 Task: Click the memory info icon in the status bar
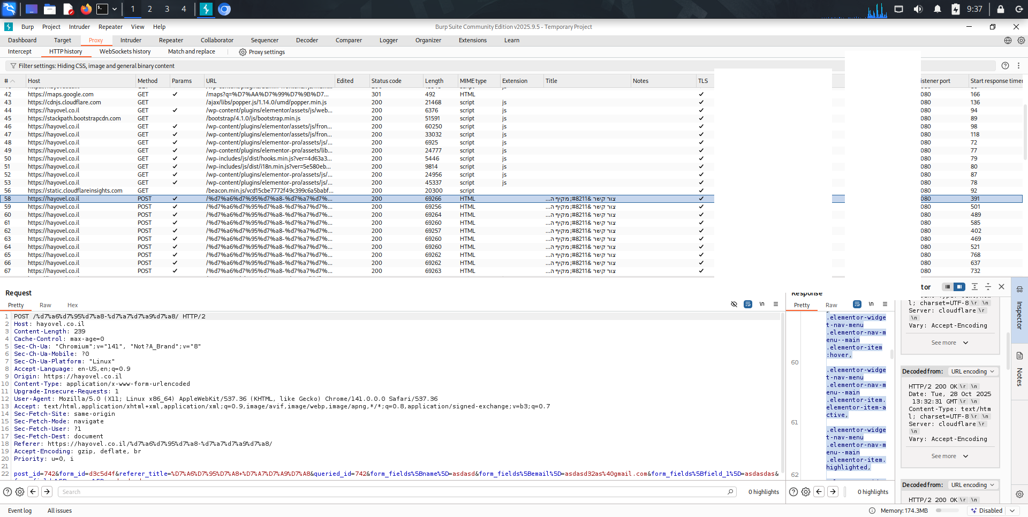point(872,511)
